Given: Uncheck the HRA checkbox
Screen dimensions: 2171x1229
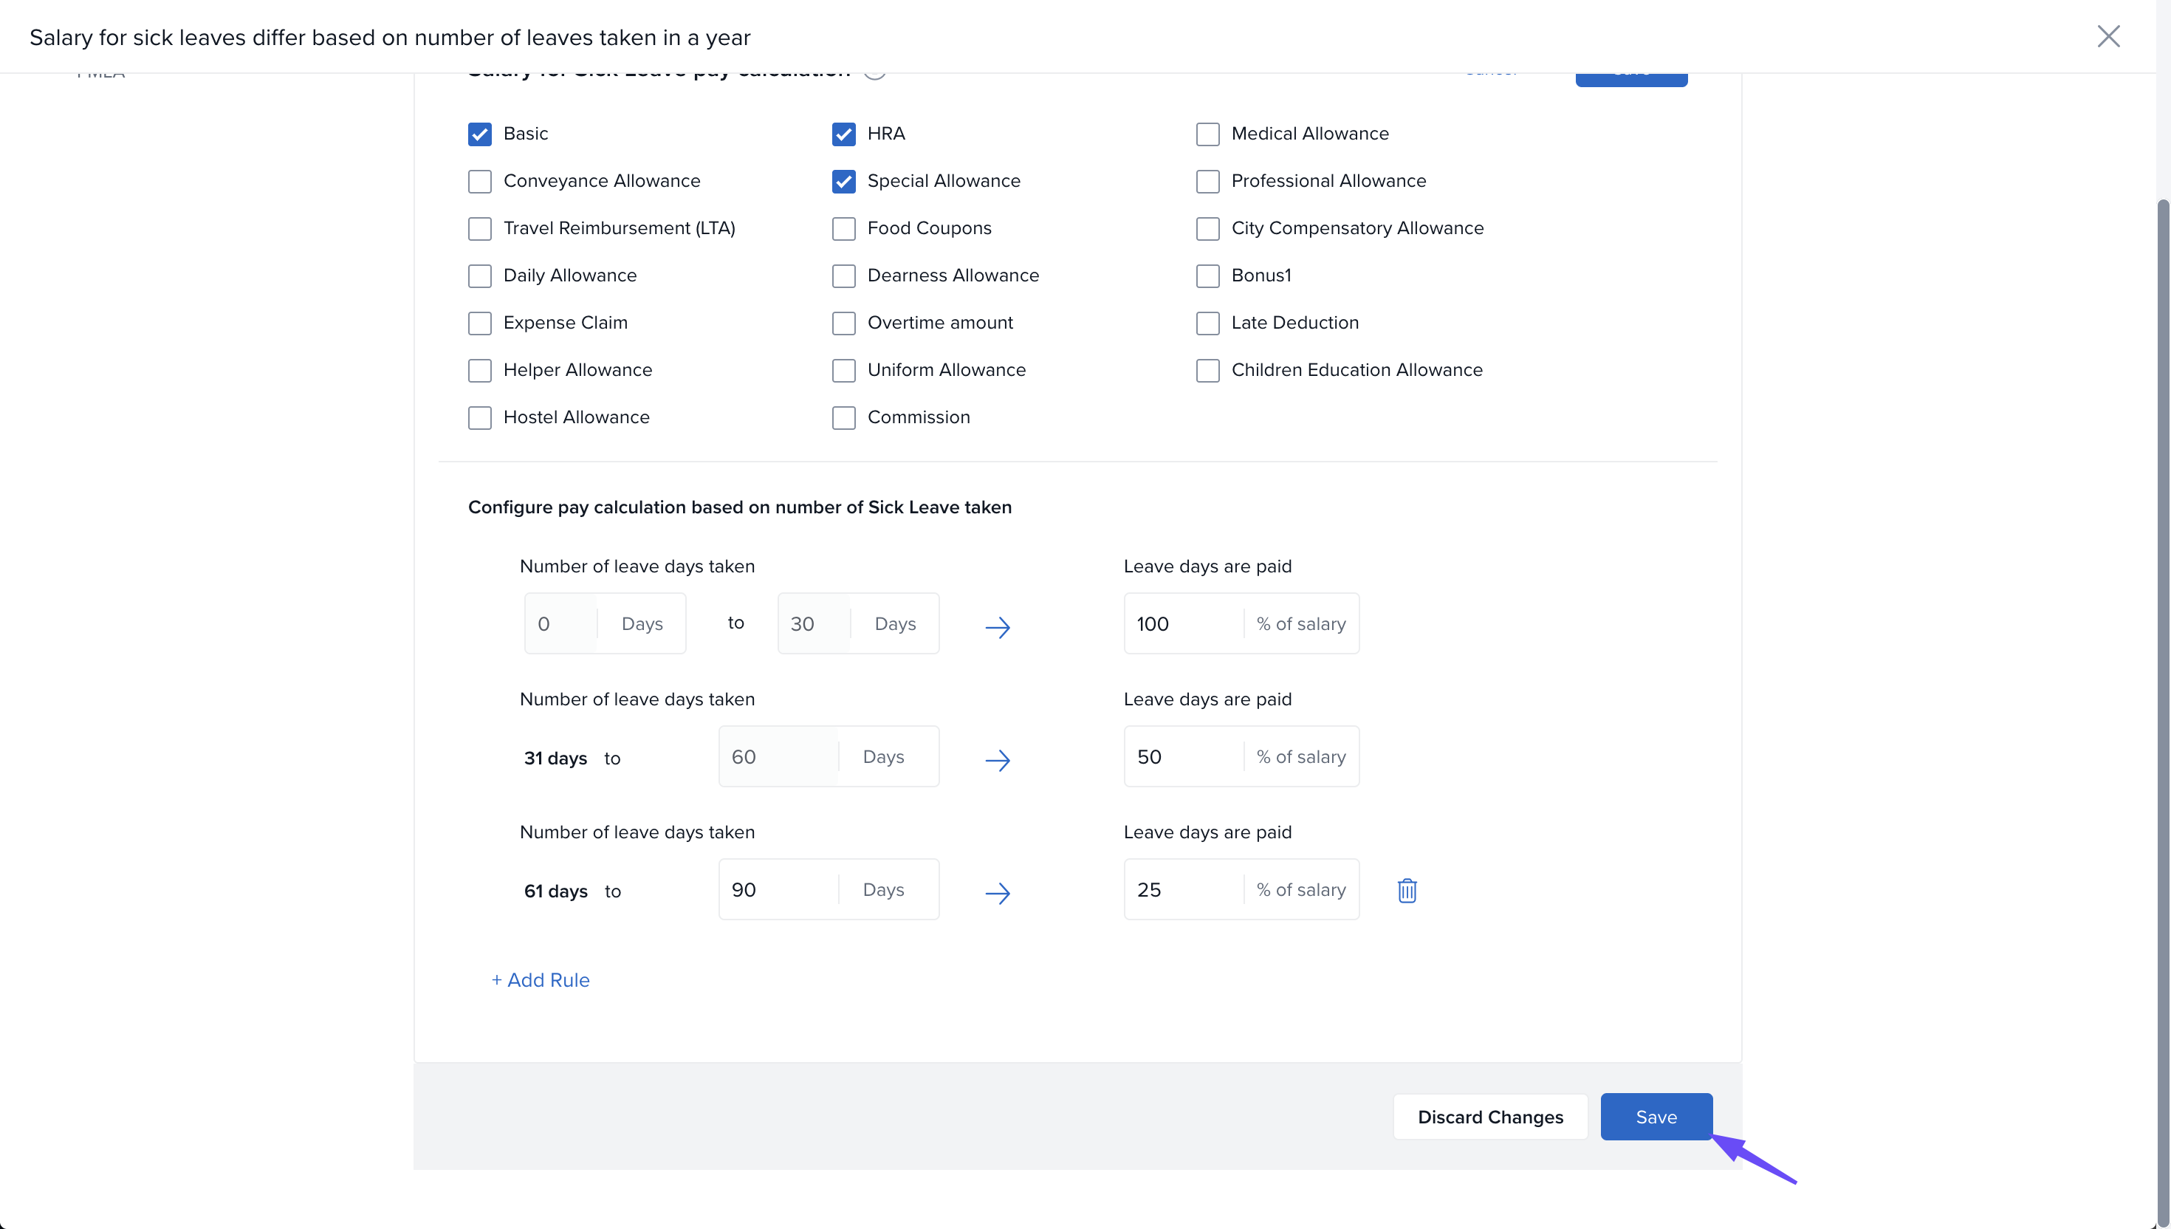Looking at the screenshot, I should tap(843, 134).
